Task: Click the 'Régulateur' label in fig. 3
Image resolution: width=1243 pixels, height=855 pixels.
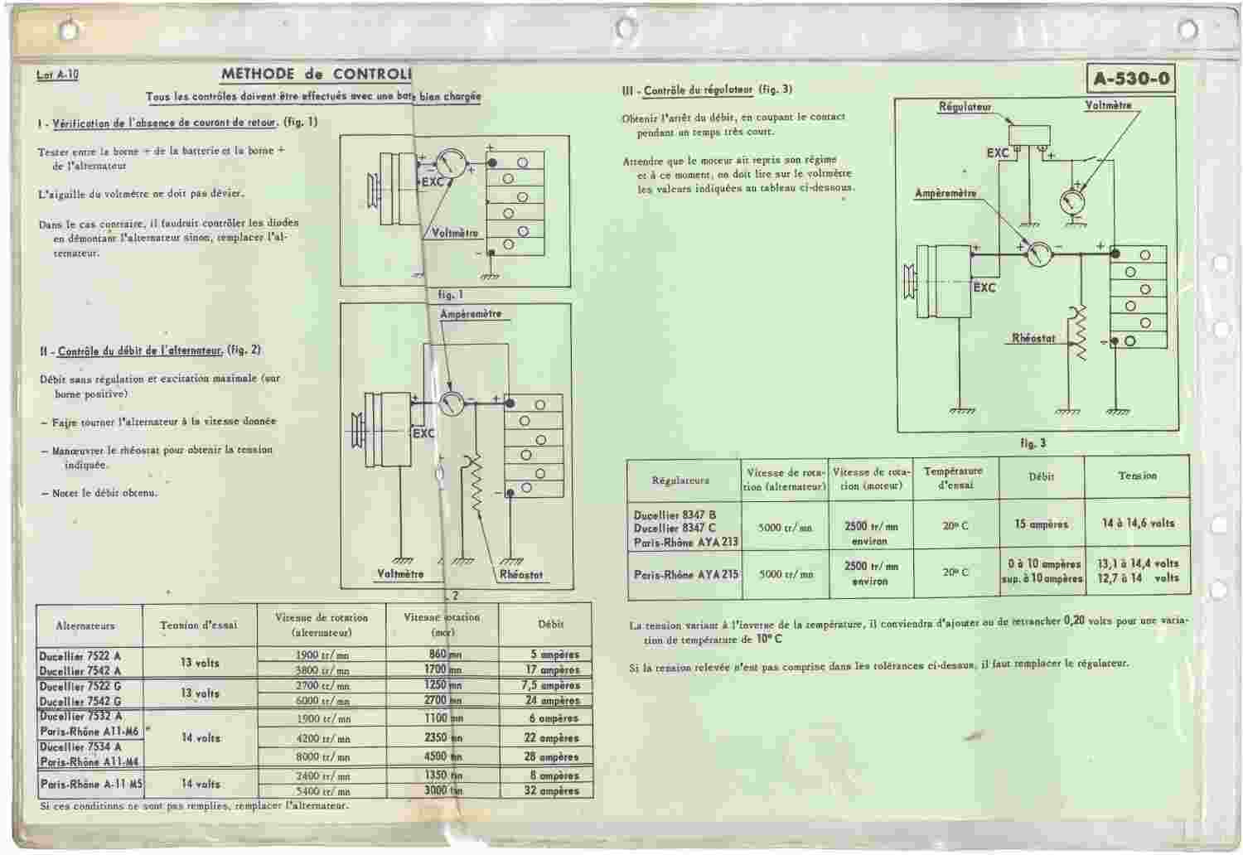Action: point(965,107)
